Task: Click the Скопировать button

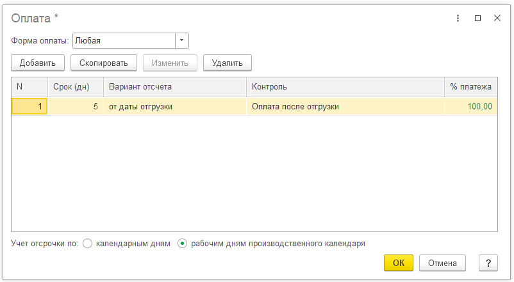Action: (x=104, y=63)
